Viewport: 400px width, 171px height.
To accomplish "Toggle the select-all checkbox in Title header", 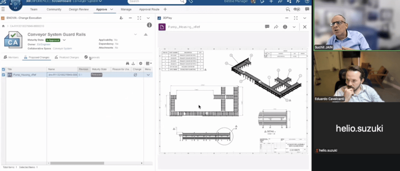I will pos(4,69).
